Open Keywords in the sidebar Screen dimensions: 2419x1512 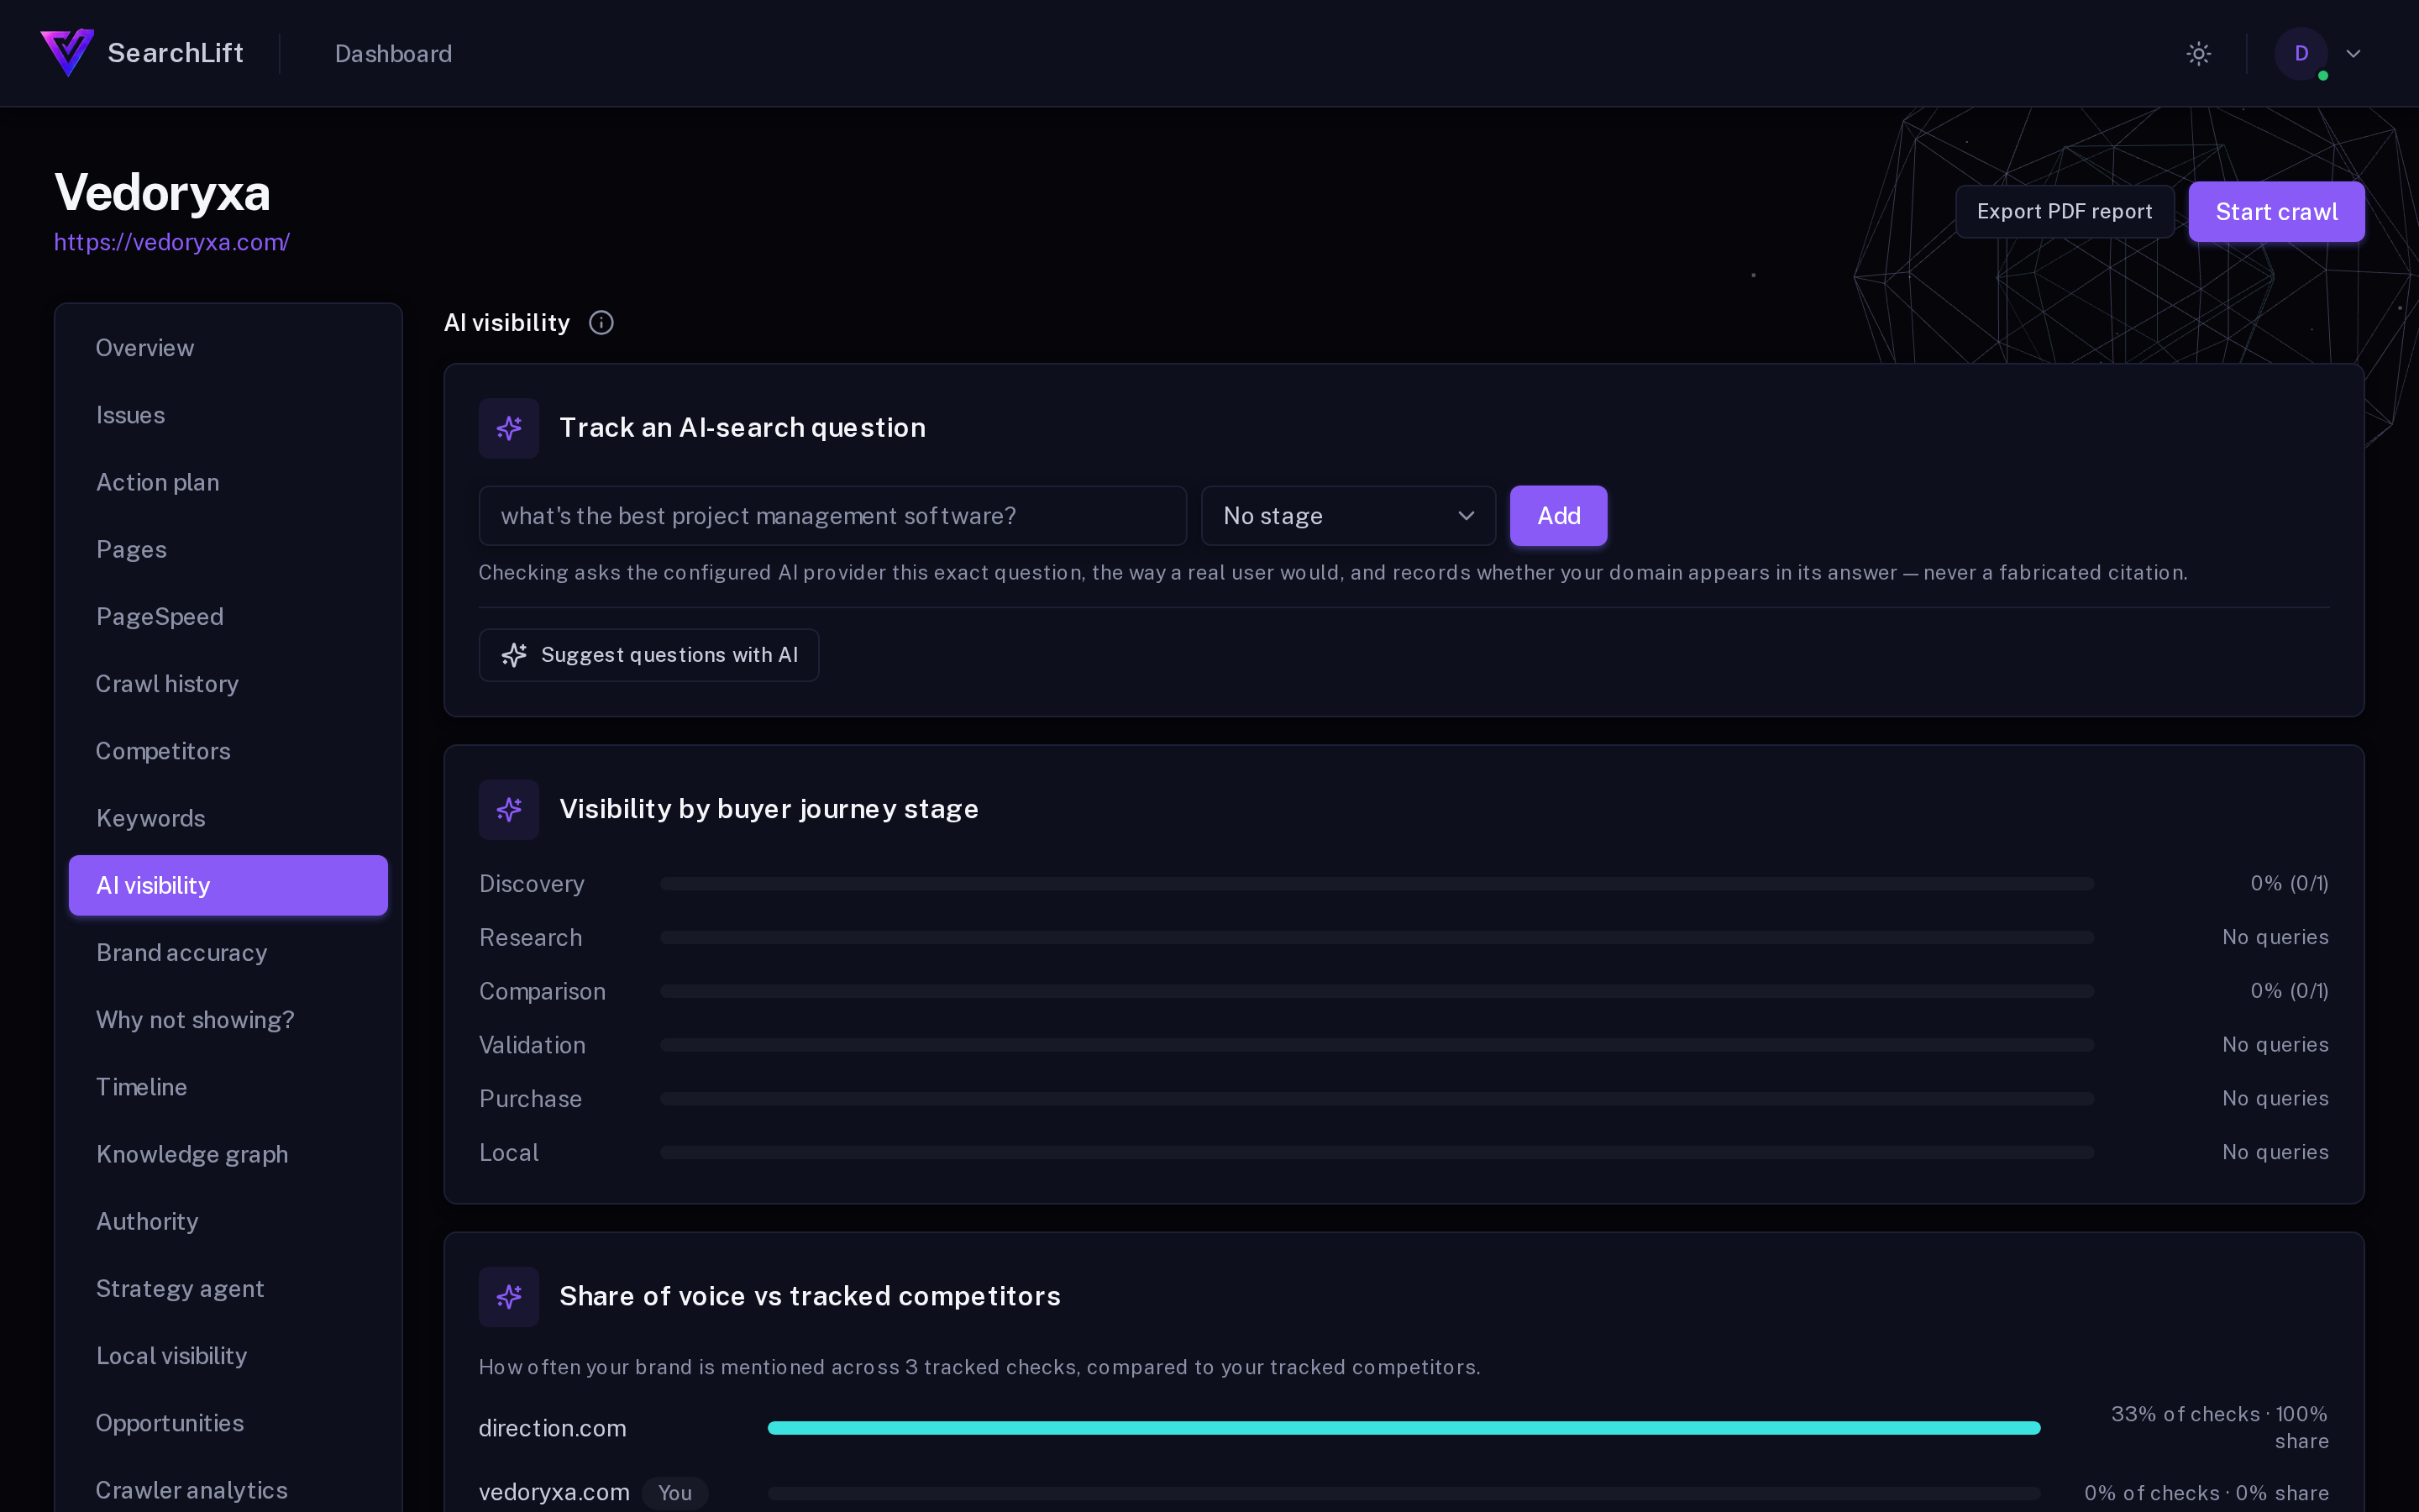(228, 818)
